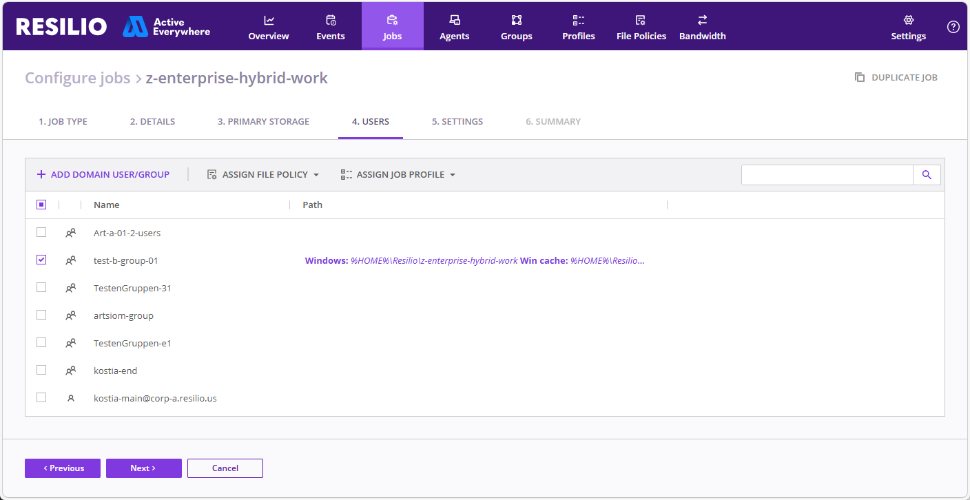Check the TestenGruppen-e1 checkbox
The width and height of the screenshot is (970, 500).
(41, 342)
